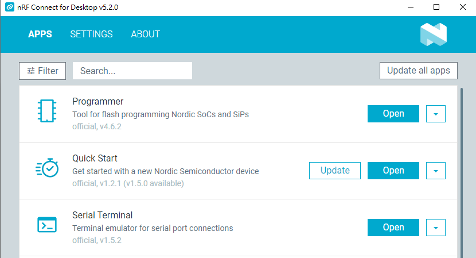Screen dimensions: 476x258
Task: Open the Quick Start app
Action: (x=393, y=171)
